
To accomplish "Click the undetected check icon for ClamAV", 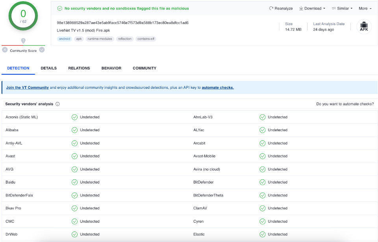I will [262, 208].
